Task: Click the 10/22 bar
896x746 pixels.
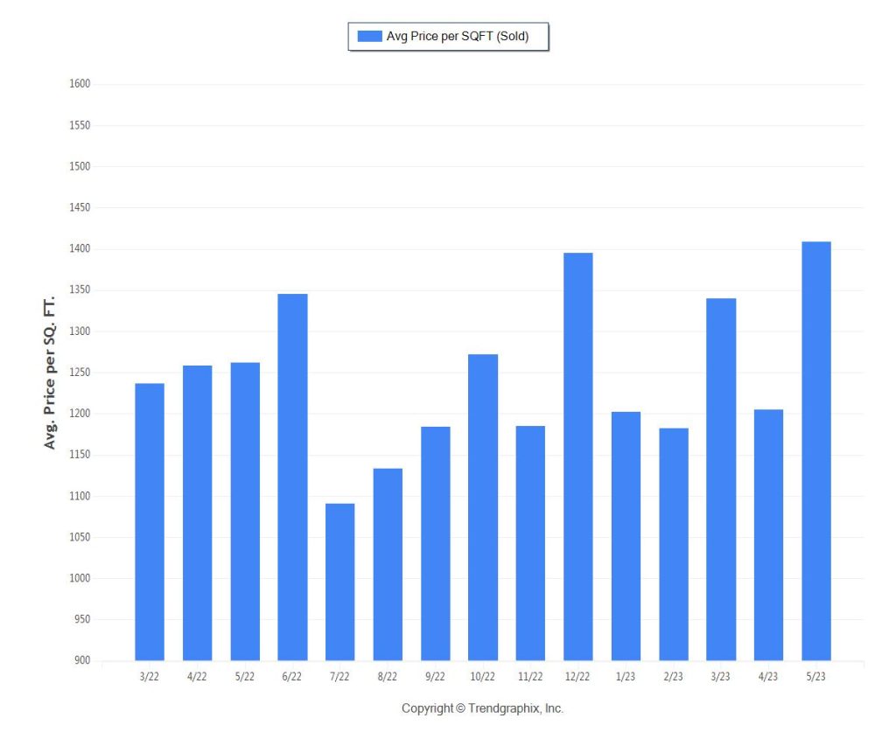Action: (483, 507)
